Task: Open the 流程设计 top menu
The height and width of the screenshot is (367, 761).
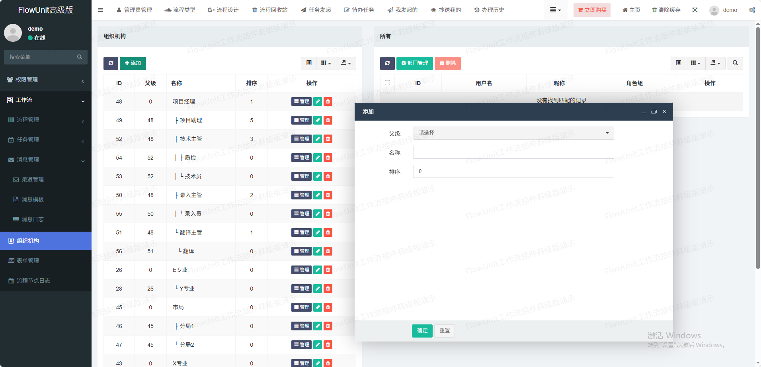Action: (x=223, y=10)
